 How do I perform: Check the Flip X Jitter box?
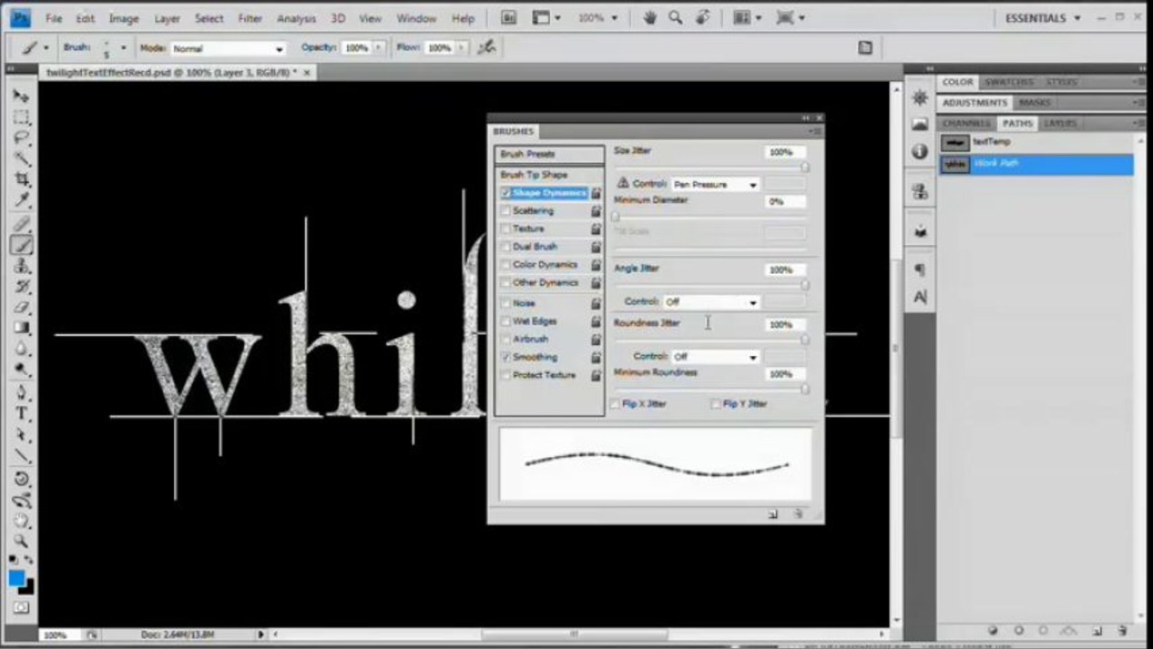click(x=616, y=405)
